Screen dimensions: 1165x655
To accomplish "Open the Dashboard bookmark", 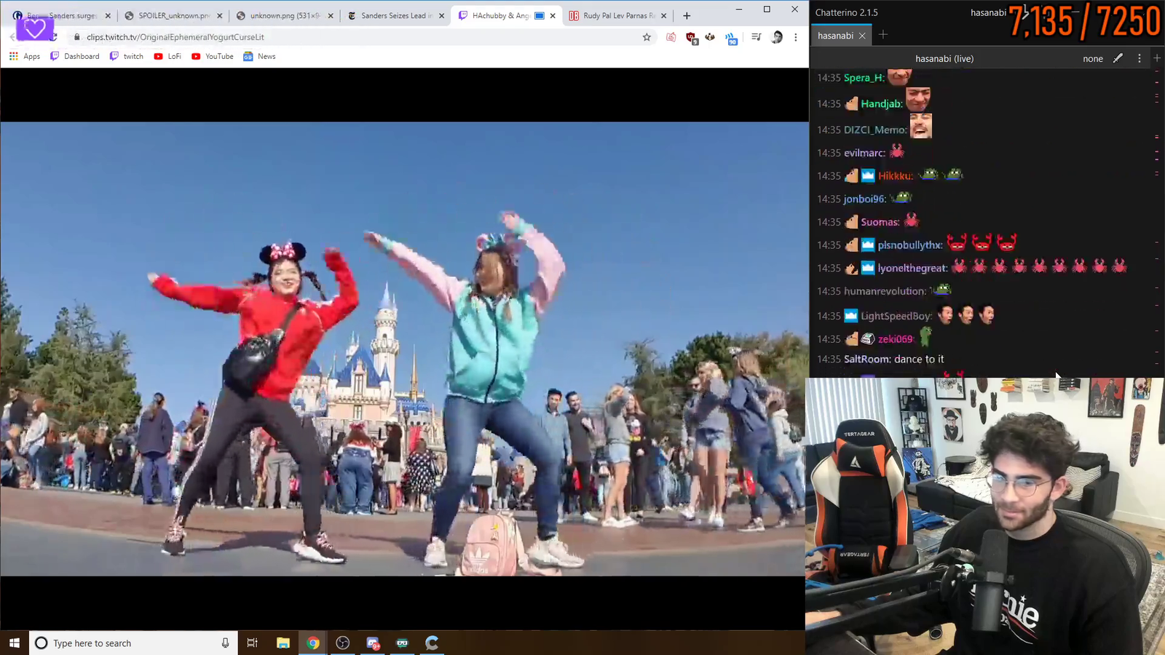I will point(75,56).
